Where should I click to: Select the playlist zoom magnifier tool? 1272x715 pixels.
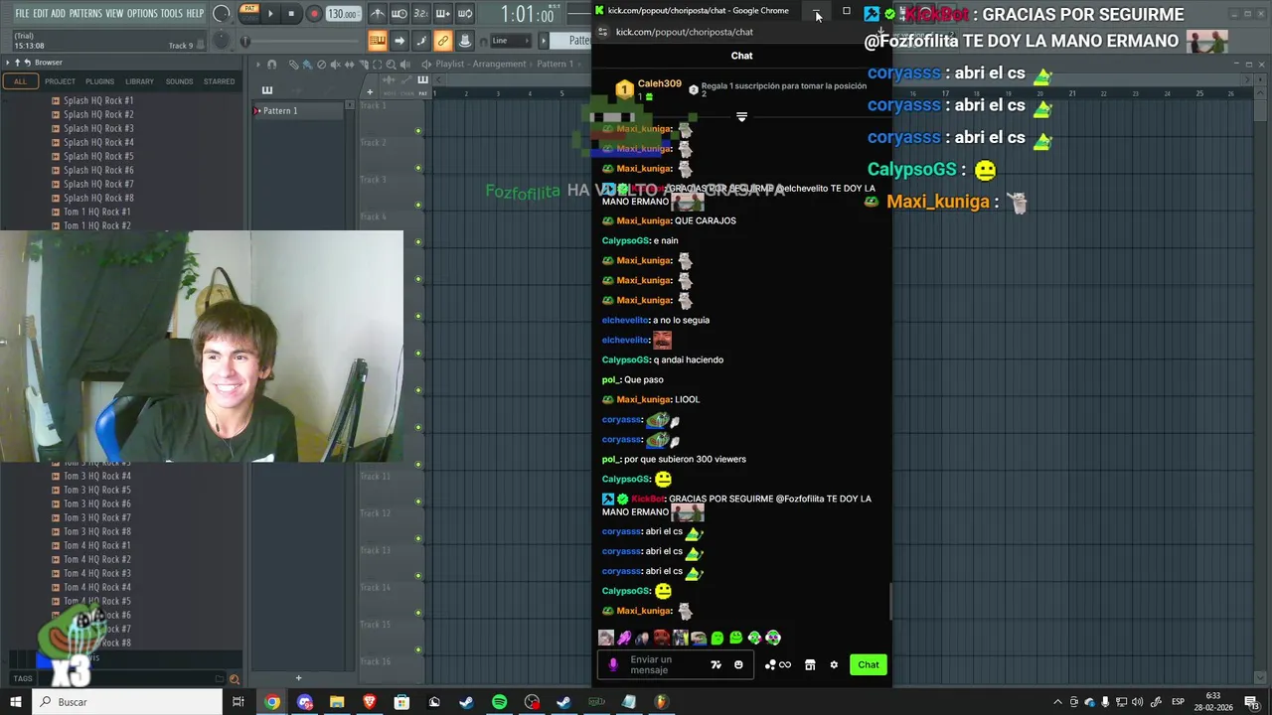391,65
